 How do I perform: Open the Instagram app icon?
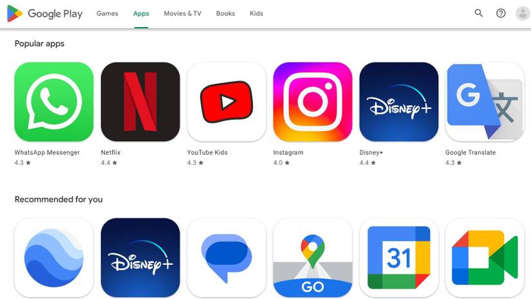313,102
